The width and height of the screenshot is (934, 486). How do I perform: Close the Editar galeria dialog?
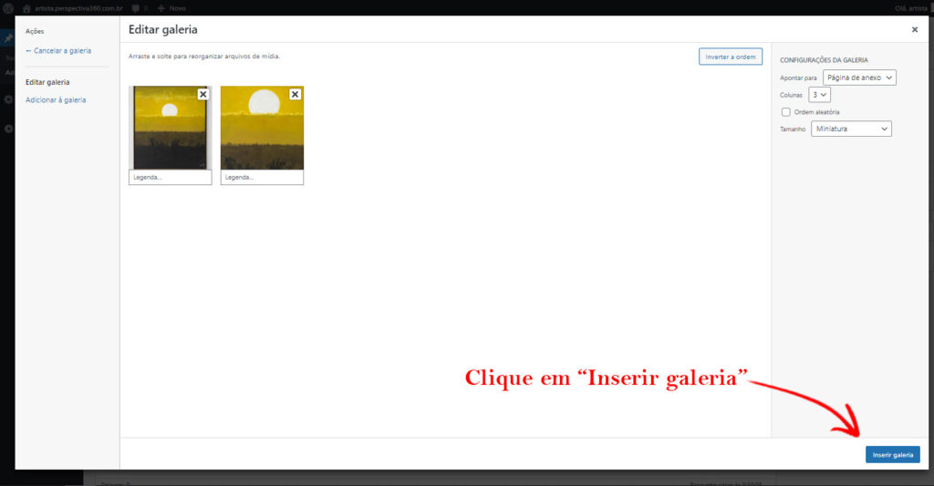coord(914,29)
